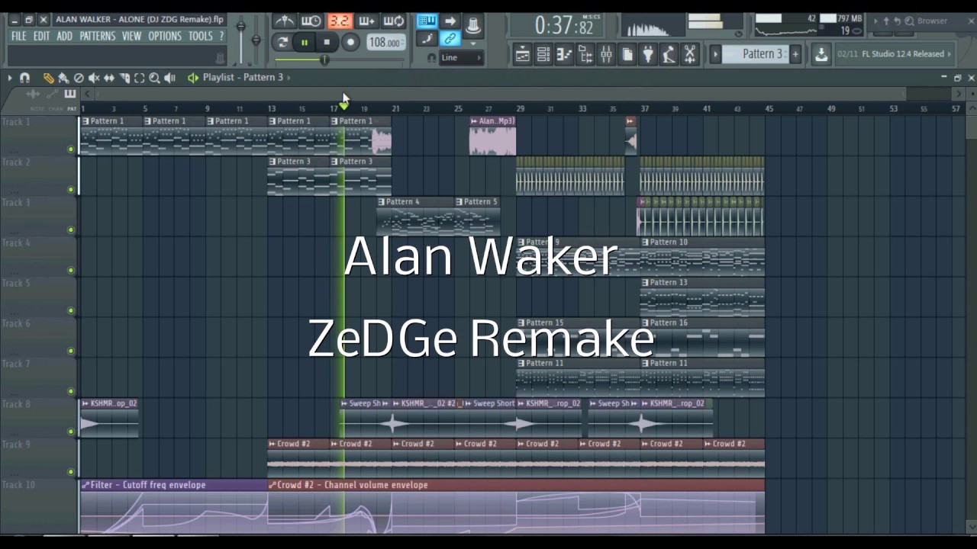Select the playlist delete tool

[x=79, y=78]
